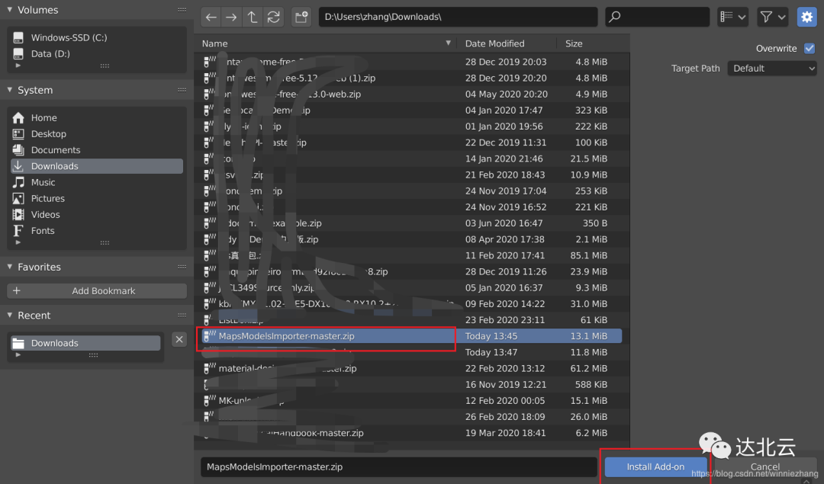Toggle the Overwrite checkbox

point(810,48)
